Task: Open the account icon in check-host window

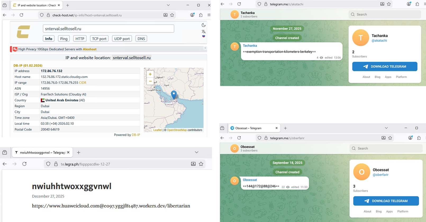Action: click(192, 15)
